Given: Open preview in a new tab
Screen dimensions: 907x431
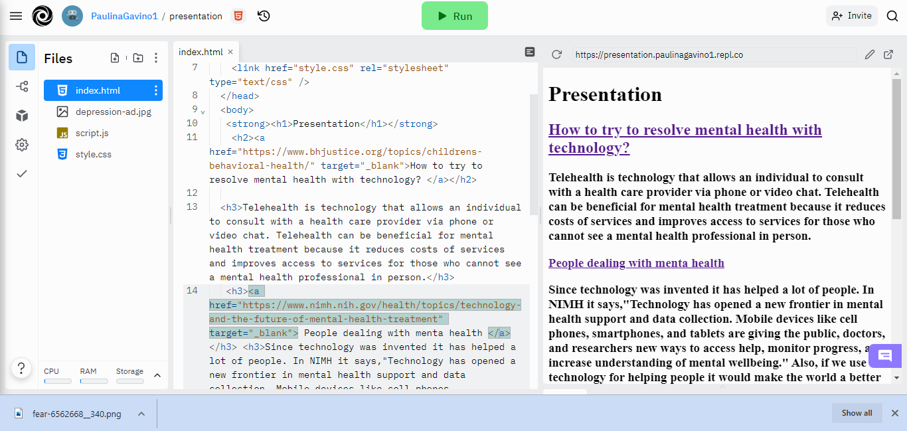Looking at the screenshot, I should click(888, 54).
